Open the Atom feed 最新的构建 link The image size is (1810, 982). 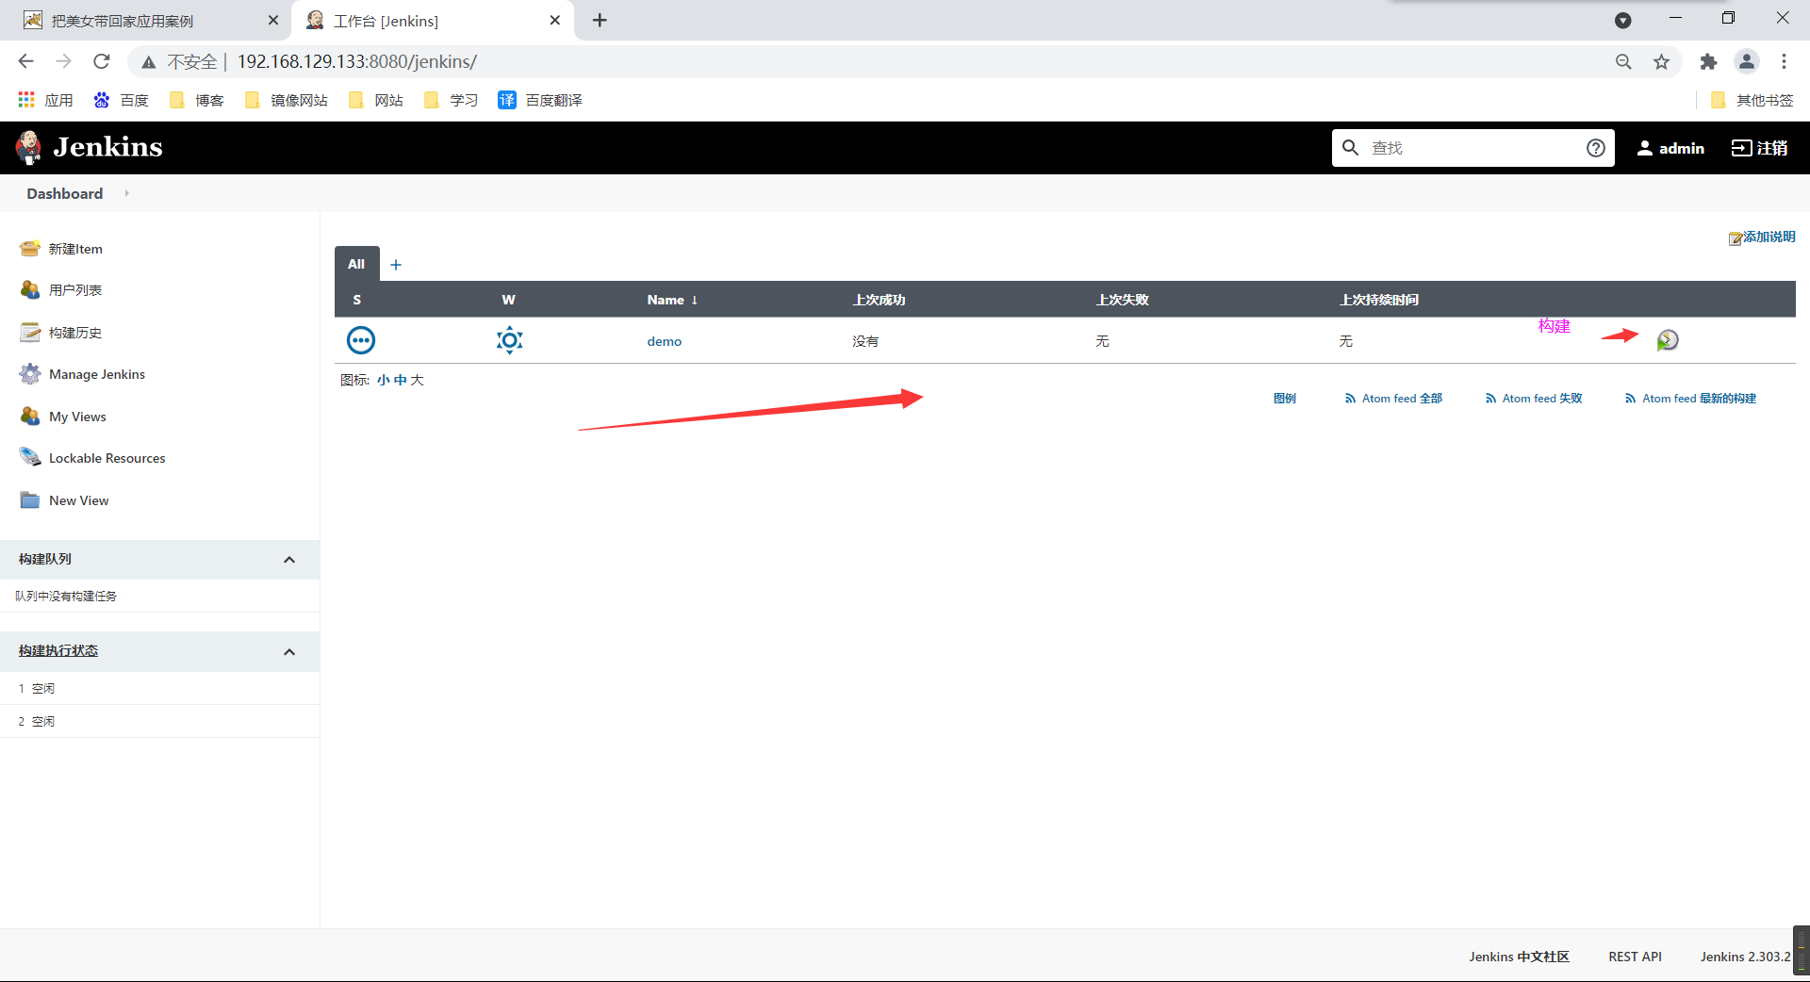[1690, 399]
